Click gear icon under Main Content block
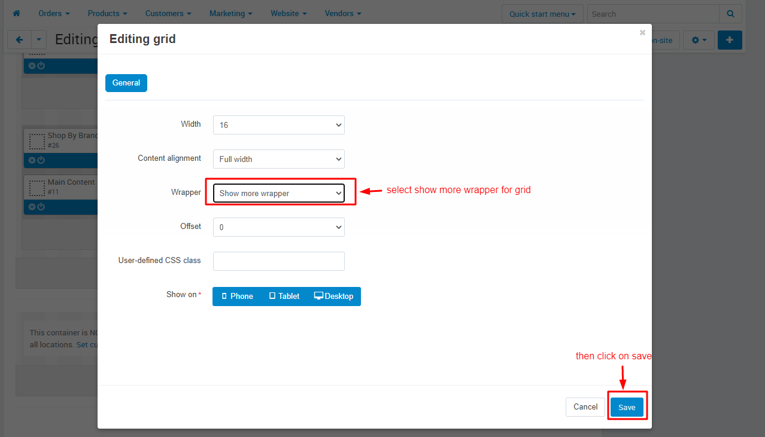This screenshot has height=437, width=765. tap(32, 207)
